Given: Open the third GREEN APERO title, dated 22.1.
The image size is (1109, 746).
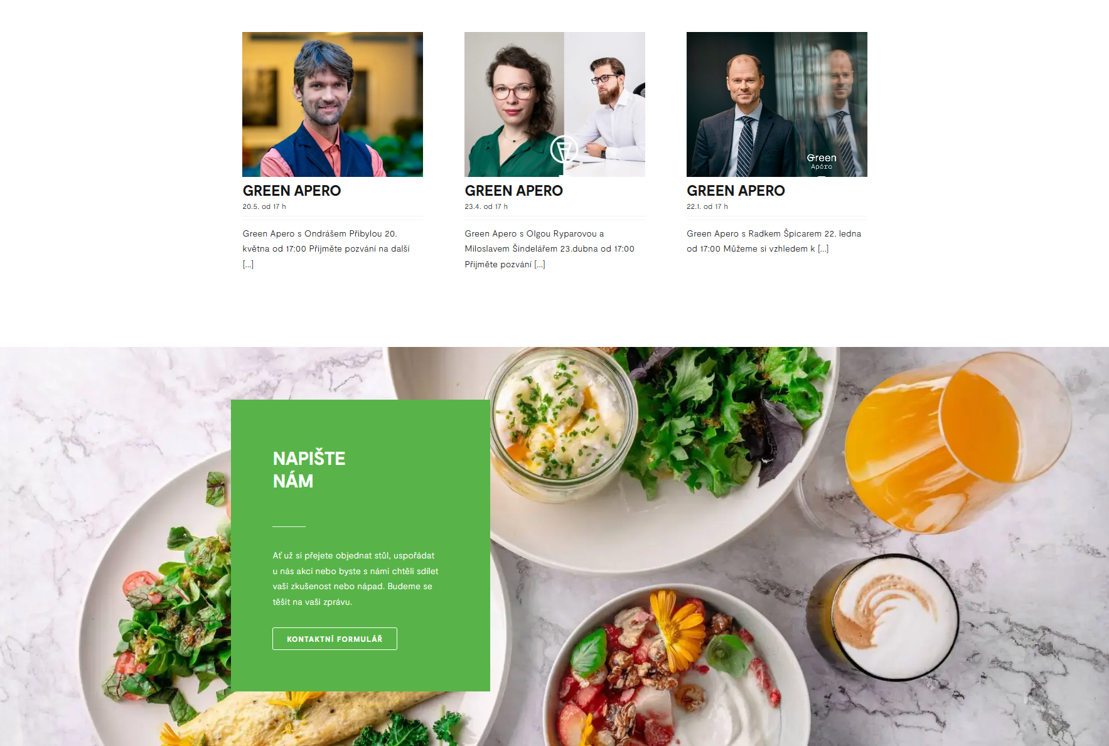Looking at the screenshot, I should pos(736,191).
